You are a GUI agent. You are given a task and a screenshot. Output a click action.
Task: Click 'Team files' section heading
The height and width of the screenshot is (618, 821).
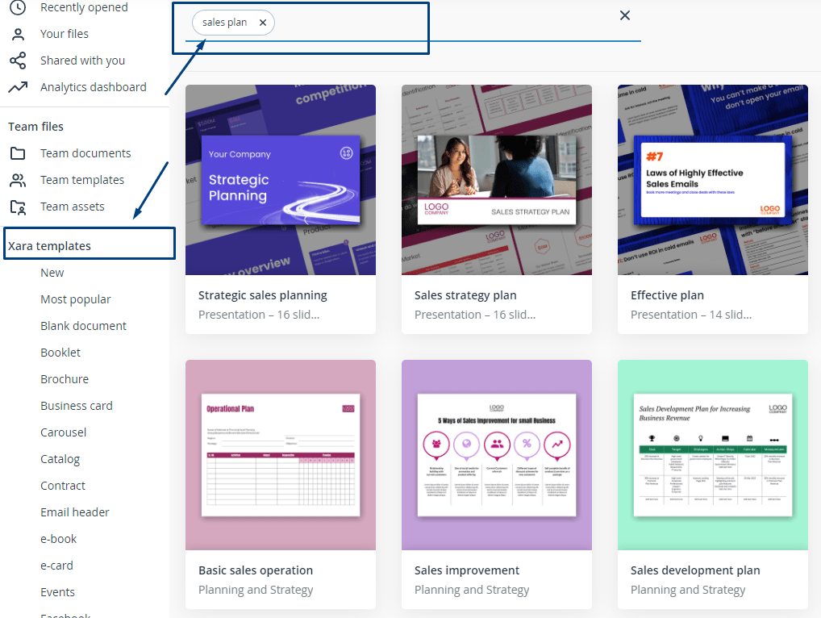[35, 127]
